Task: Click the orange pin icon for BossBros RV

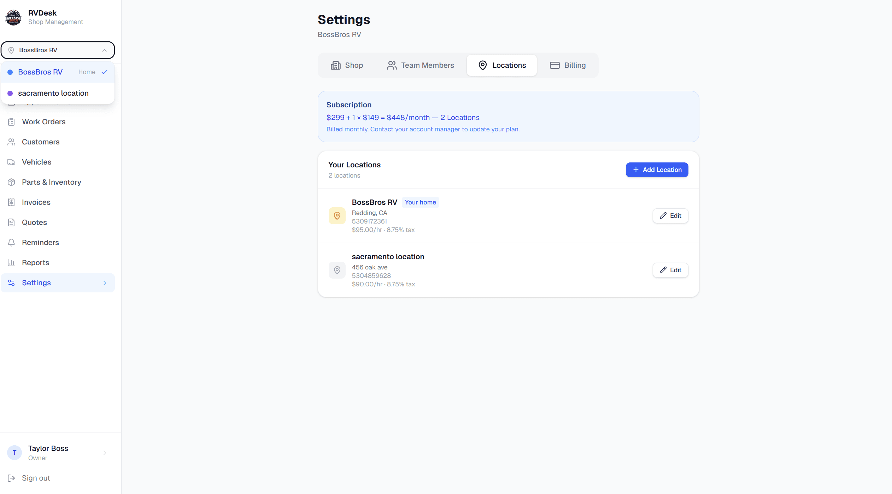Action: [337, 216]
